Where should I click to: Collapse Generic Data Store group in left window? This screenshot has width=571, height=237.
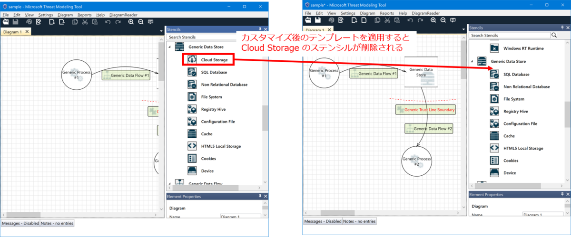click(x=169, y=47)
